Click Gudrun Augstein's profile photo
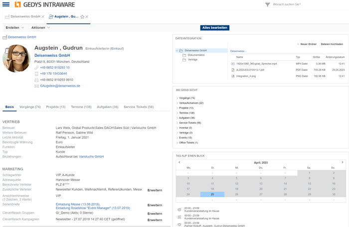This screenshot has height=227, width=349. tap(16, 58)
